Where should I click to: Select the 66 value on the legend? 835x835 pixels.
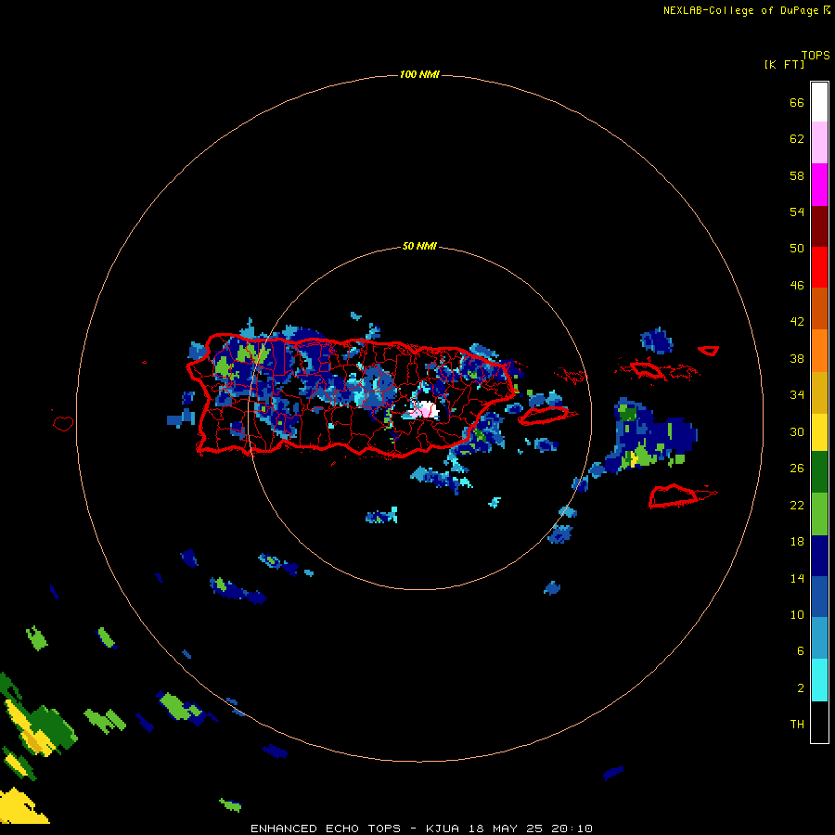(x=797, y=103)
